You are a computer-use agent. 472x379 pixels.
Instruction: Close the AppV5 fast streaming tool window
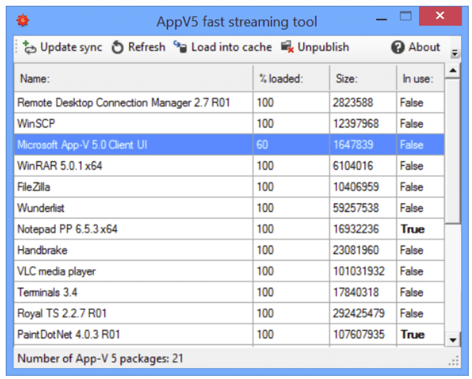tap(440, 16)
